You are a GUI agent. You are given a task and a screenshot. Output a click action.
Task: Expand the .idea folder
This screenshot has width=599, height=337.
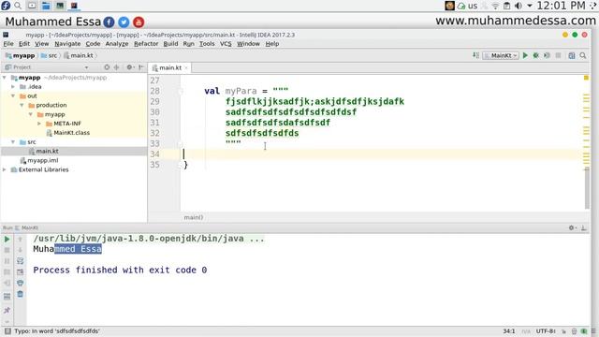point(13,87)
